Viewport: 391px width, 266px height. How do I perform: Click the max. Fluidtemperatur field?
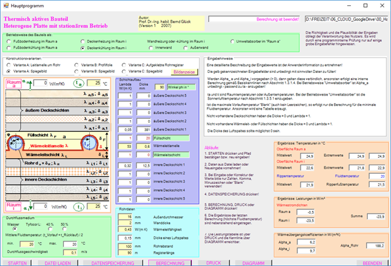click(70, 244)
